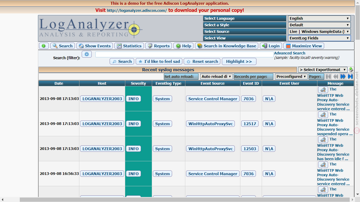
Task: Click Event ID 12503
Action: [250, 149]
